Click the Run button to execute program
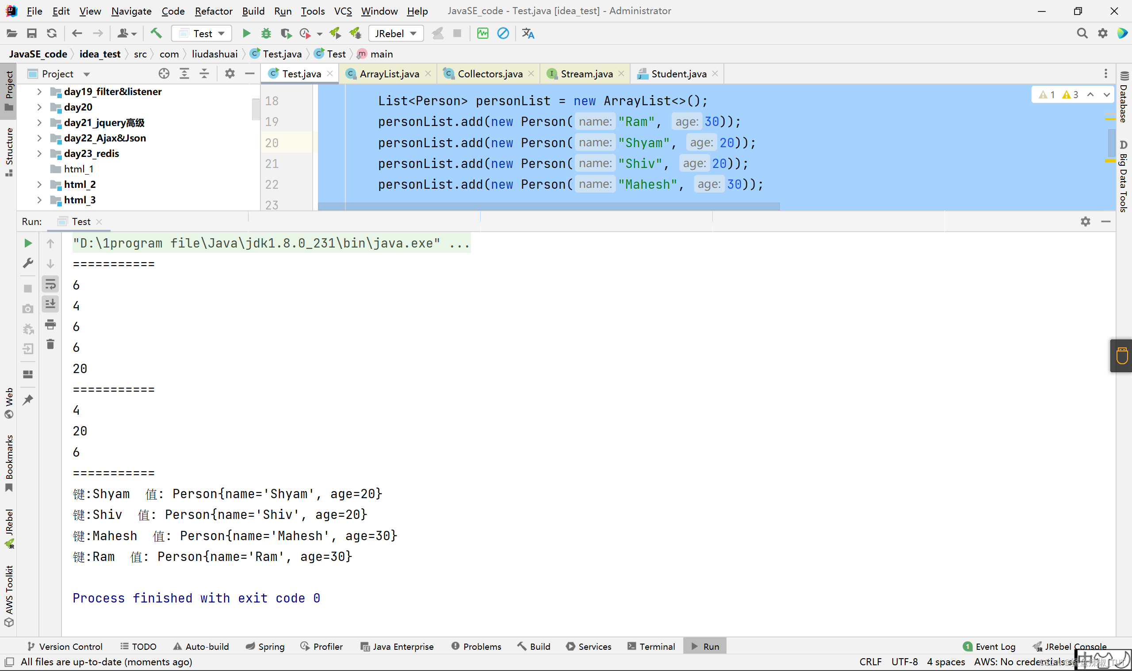 247,33
